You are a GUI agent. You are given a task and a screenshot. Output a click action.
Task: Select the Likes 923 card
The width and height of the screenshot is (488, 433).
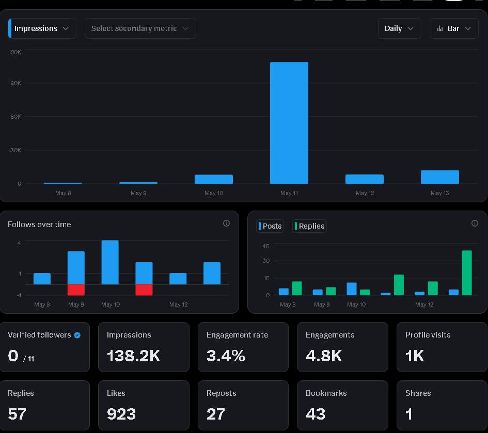point(144,406)
